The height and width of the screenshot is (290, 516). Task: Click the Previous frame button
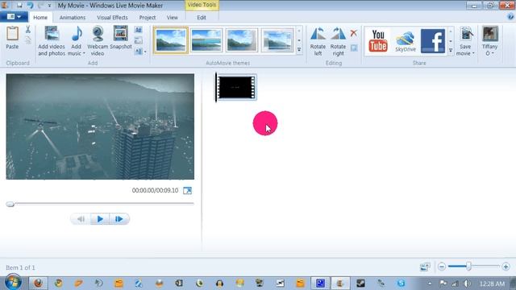(81, 219)
